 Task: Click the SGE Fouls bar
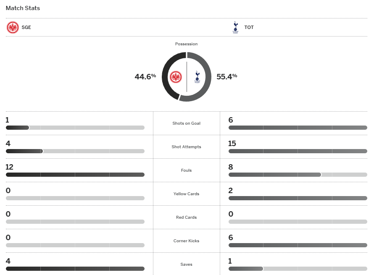pyautogui.click(x=75, y=175)
